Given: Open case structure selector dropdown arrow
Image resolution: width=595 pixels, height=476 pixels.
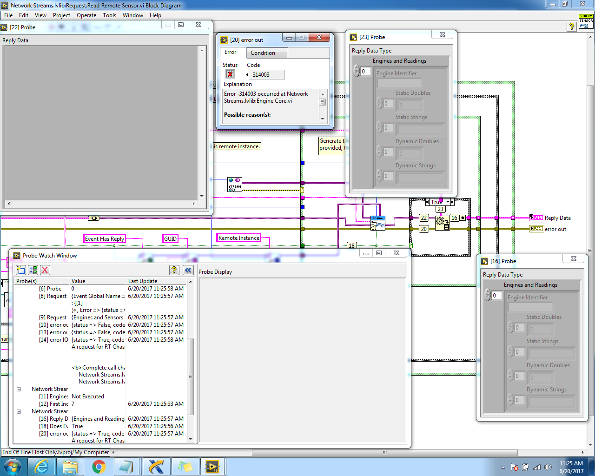Looking at the screenshot, I should (x=448, y=202).
